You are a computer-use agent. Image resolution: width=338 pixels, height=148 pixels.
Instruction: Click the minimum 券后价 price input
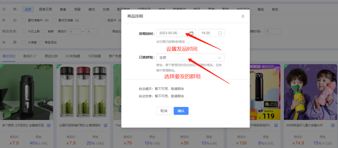pyautogui.click(x=74, y=31)
